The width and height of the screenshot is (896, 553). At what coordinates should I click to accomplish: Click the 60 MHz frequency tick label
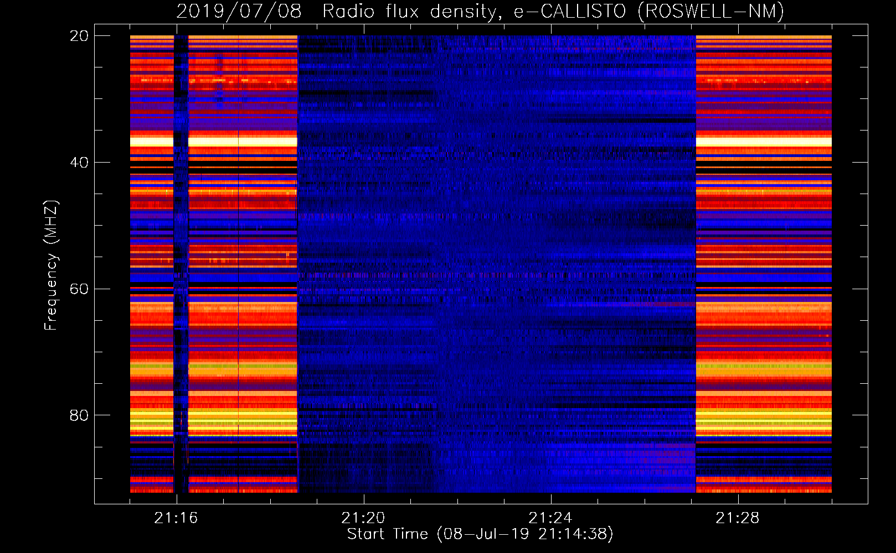pyautogui.click(x=79, y=289)
